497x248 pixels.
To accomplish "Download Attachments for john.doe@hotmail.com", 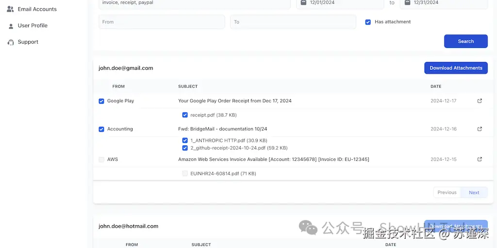I will point(456,226).
